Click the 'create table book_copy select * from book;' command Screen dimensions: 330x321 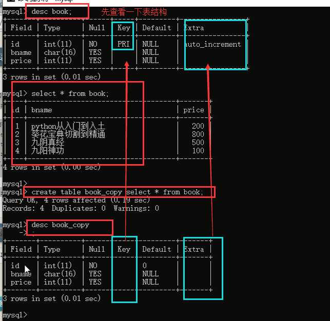[117, 192]
